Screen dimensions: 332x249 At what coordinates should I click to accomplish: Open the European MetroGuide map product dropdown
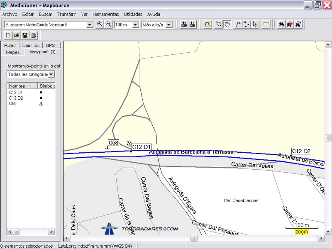coord(90,25)
